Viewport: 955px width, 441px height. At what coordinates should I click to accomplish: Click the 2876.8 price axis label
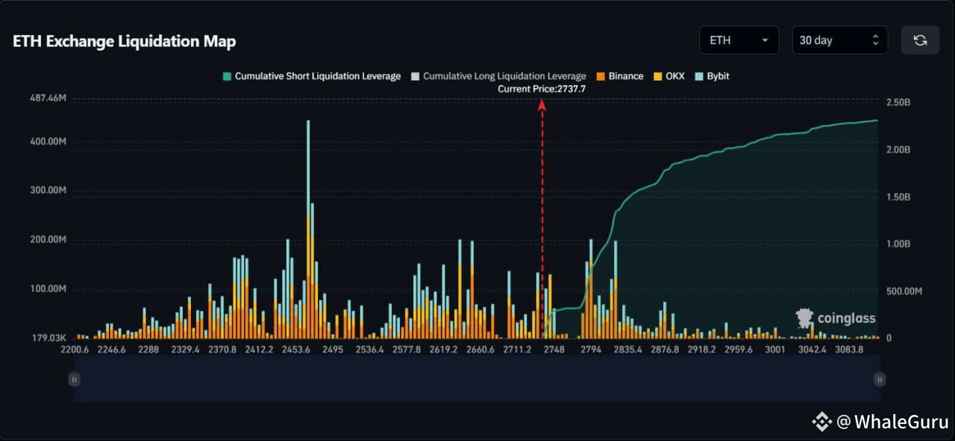665,349
